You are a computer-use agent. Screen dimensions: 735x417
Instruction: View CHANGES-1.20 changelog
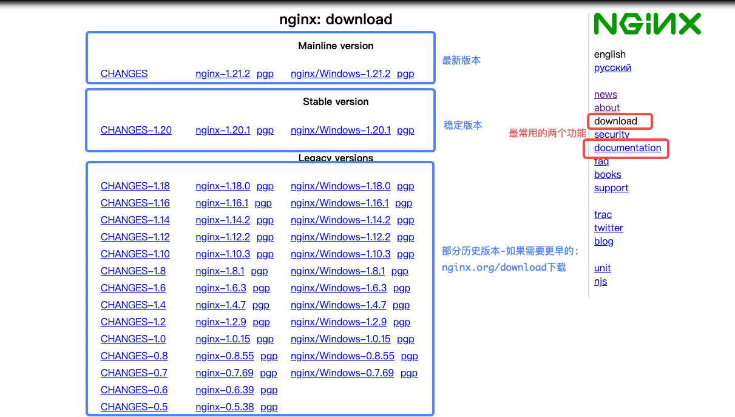click(136, 130)
